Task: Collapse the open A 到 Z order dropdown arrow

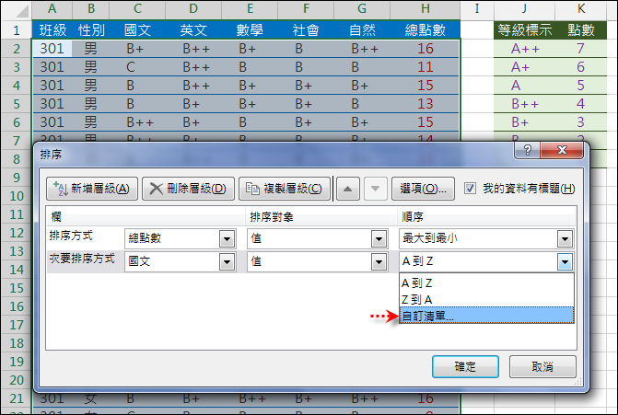Action: tap(565, 262)
